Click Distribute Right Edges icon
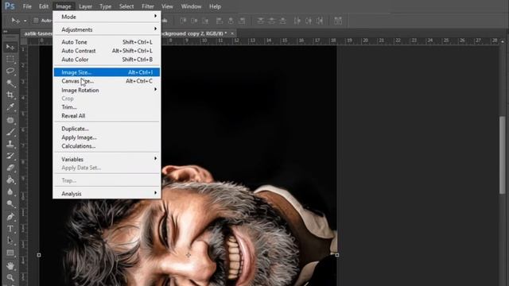509x286 pixels. click(320, 21)
